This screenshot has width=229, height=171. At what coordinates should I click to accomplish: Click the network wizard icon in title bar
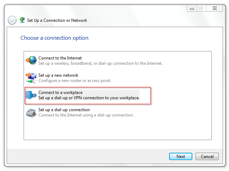tap(22, 20)
